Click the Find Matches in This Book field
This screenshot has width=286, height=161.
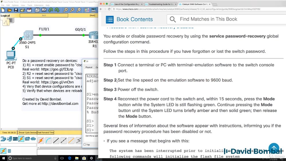click(226, 19)
